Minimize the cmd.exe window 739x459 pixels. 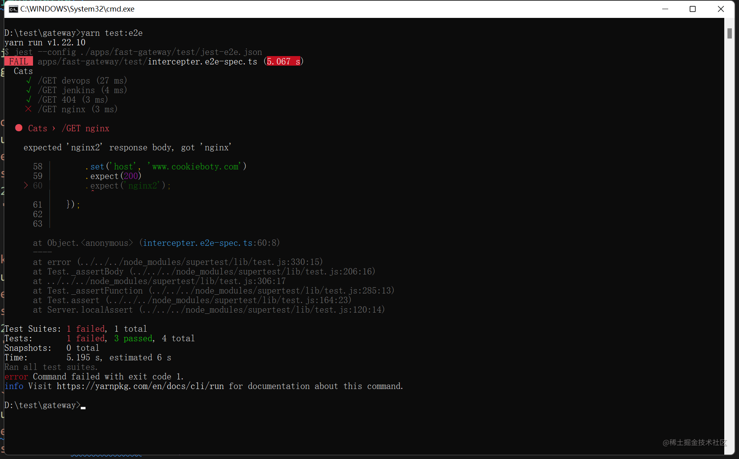click(x=665, y=9)
